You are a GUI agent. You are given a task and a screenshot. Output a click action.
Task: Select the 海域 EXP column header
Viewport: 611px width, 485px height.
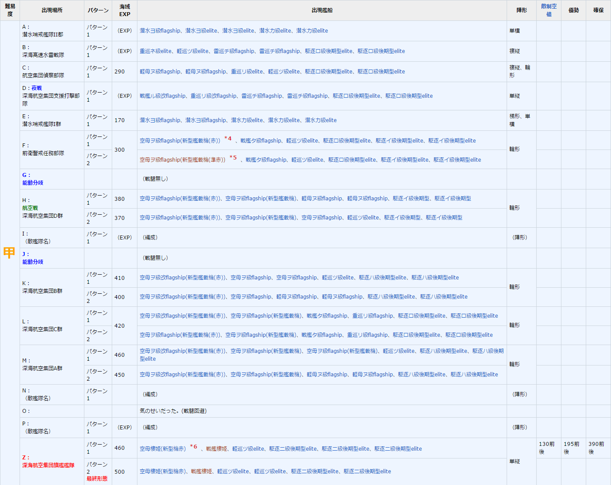(125, 10)
